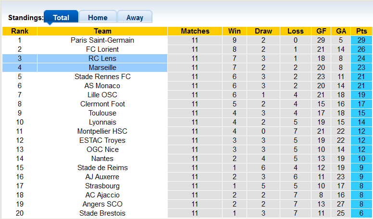
Task: Click the Win column header
Action: (x=235, y=31)
